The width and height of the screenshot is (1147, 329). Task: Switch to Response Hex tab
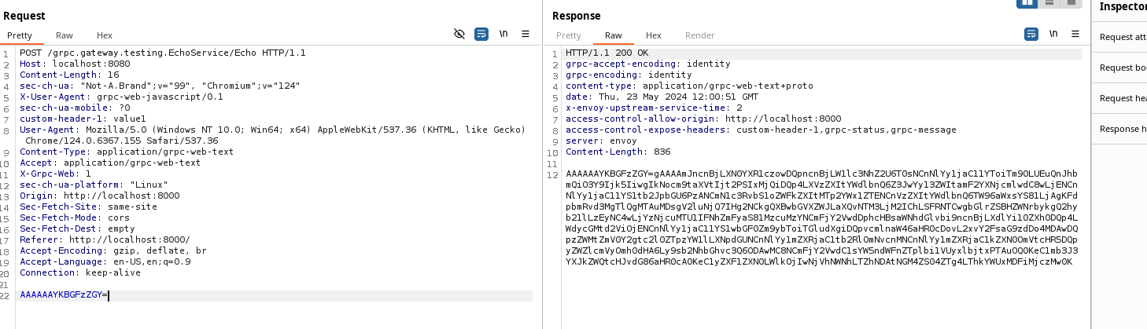[654, 35]
